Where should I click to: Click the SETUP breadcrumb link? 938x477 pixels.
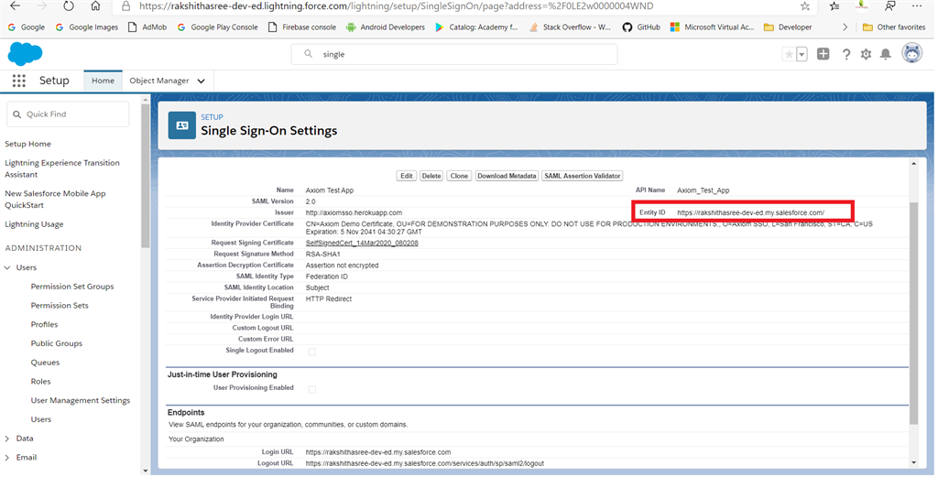[x=212, y=117]
